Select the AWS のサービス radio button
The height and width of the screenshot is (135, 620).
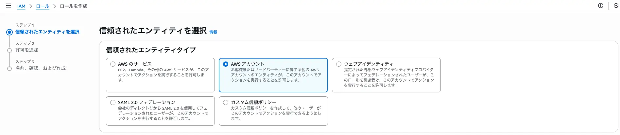pyautogui.click(x=113, y=64)
